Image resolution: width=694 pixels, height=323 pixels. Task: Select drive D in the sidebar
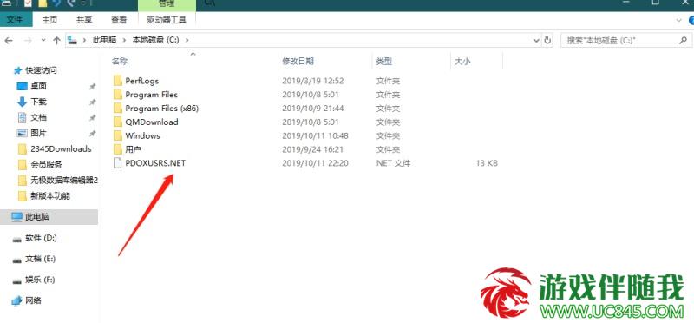tap(41, 238)
